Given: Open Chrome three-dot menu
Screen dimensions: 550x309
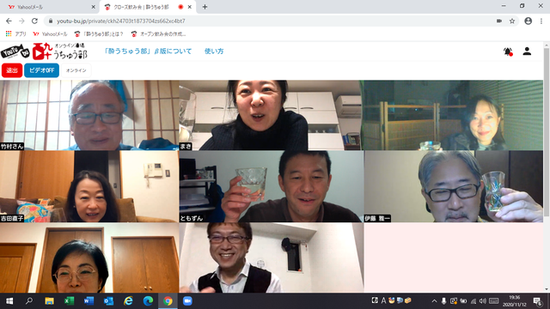Looking at the screenshot, I should point(541,21).
